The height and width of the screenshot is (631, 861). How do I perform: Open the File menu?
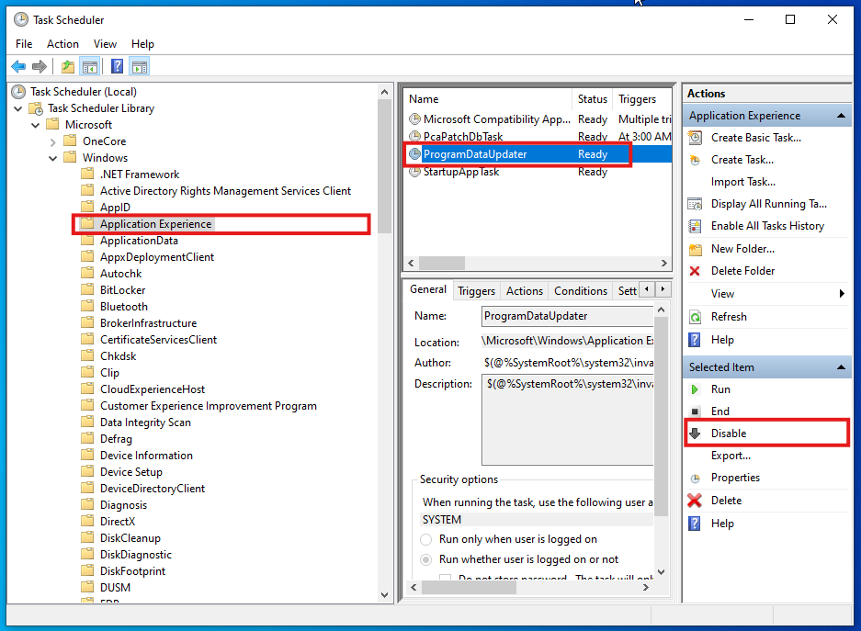point(24,44)
